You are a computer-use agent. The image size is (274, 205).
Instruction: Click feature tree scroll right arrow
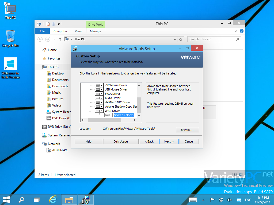click(134, 120)
